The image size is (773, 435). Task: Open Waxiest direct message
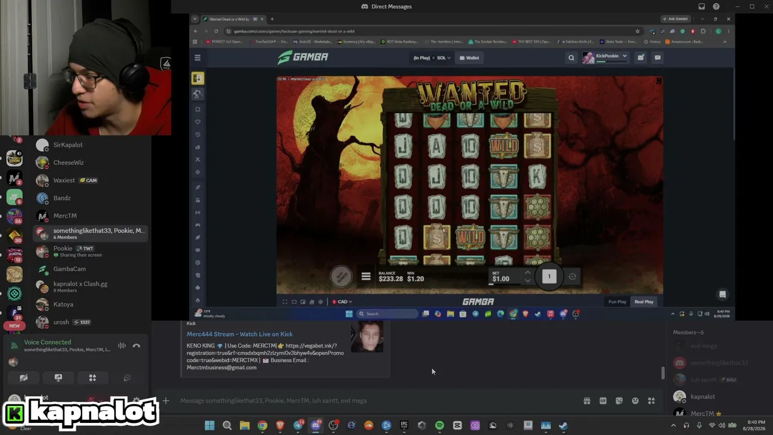pos(91,180)
